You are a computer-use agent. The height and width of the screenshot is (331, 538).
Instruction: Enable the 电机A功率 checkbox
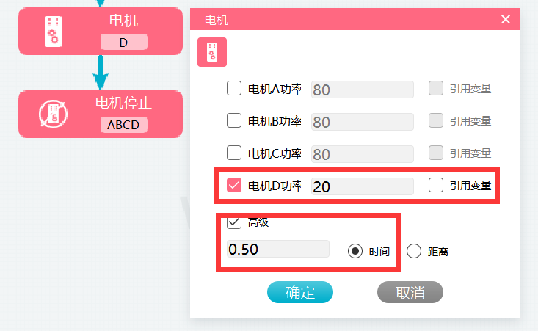pos(234,88)
